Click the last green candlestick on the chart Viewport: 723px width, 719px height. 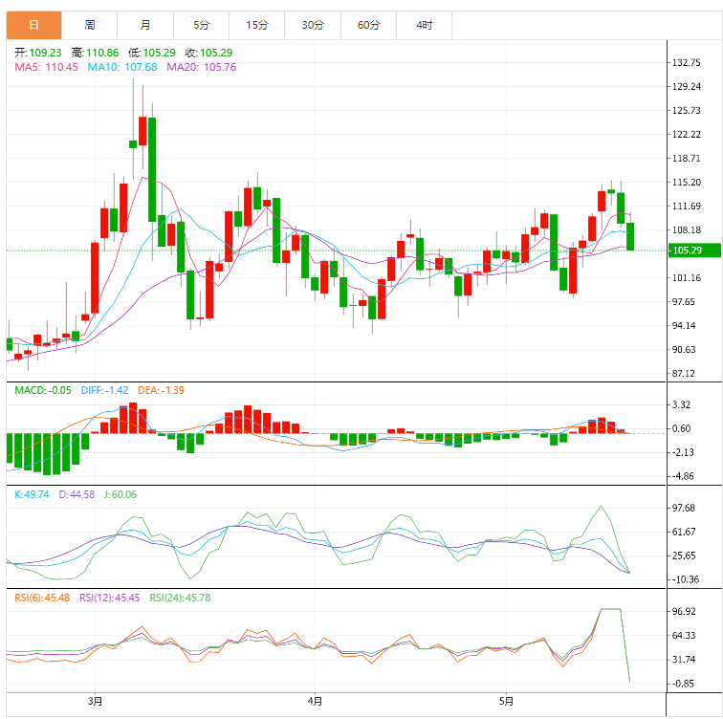pyautogui.click(x=630, y=236)
